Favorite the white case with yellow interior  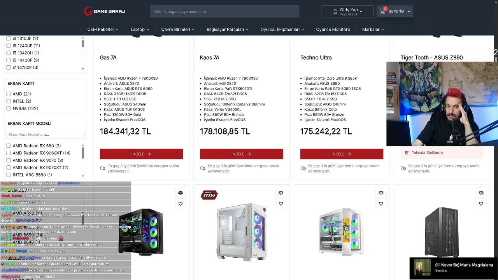(381, 204)
